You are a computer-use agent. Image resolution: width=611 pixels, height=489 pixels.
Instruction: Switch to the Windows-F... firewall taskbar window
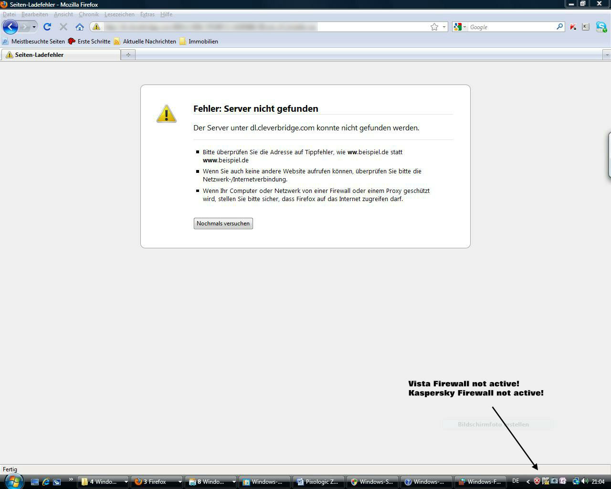point(481,482)
